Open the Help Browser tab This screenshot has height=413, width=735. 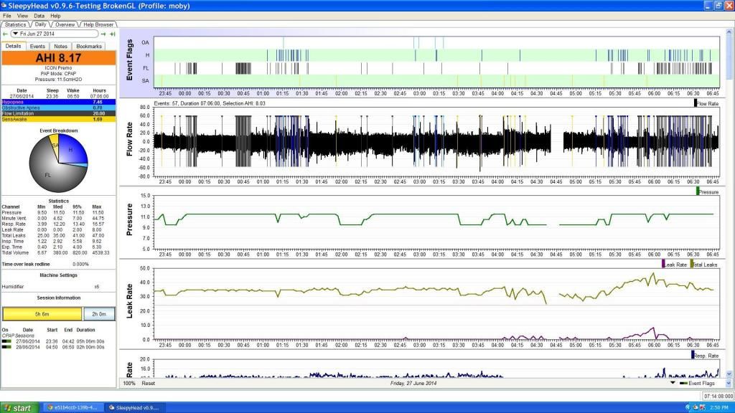(x=98, y=24)
